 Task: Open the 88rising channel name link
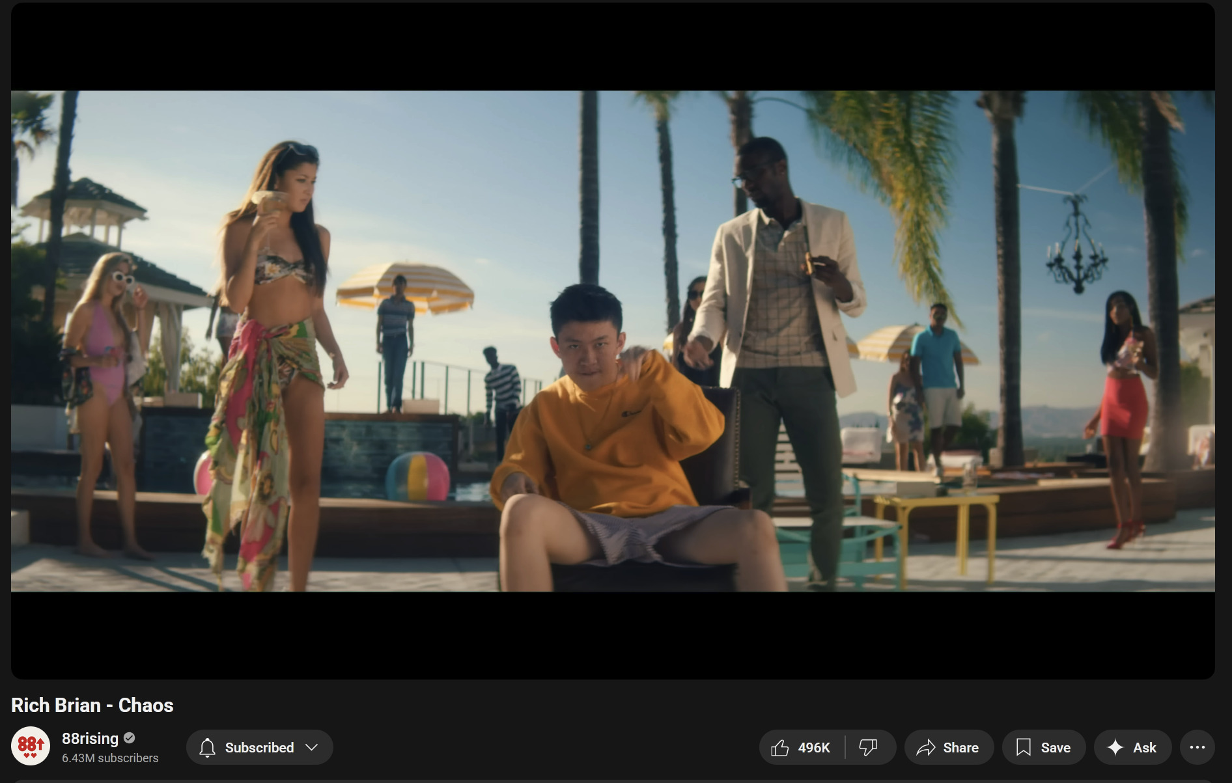click(90, 738)
